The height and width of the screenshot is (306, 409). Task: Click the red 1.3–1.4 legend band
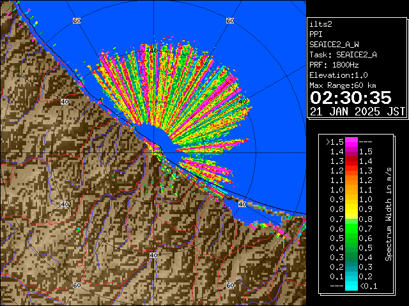[x=351, y=161]
